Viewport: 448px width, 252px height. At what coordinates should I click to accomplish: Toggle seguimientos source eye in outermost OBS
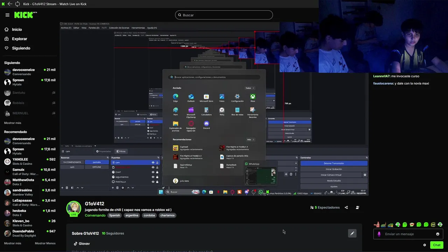click(x=153, y=177)
